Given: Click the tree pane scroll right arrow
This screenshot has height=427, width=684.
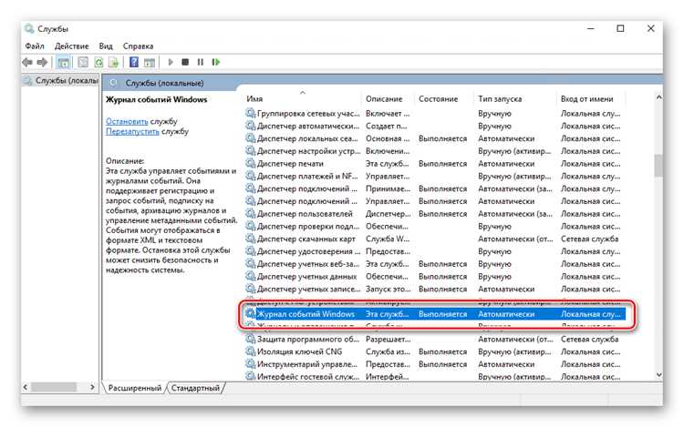Looking at the screenshot, I should tap(92, 387).
